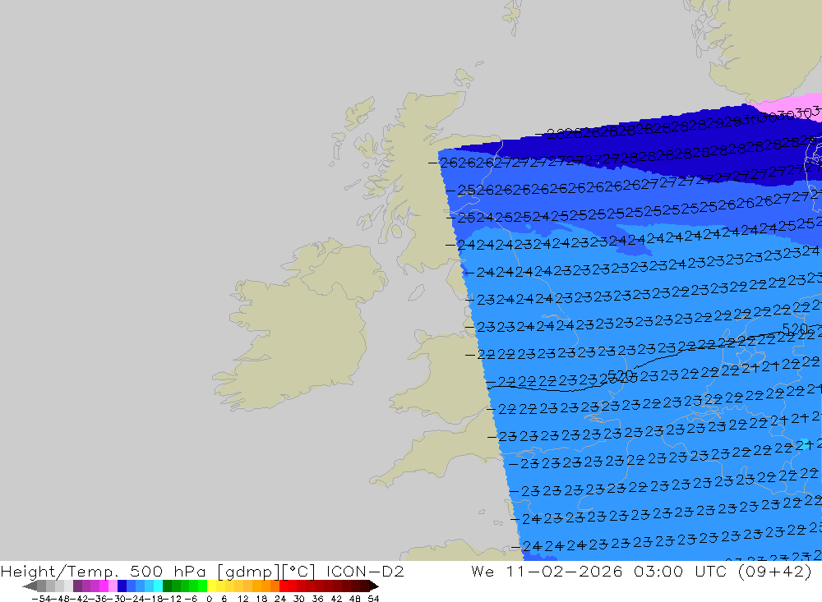Click the '[°C]' unit label

298,572
